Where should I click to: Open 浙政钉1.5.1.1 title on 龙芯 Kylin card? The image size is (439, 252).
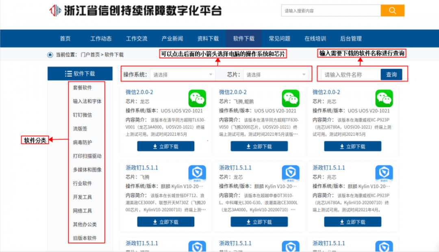click(x=235, y=168)
